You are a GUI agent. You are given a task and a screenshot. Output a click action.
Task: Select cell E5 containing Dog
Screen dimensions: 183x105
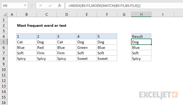[x=87, y=42]
